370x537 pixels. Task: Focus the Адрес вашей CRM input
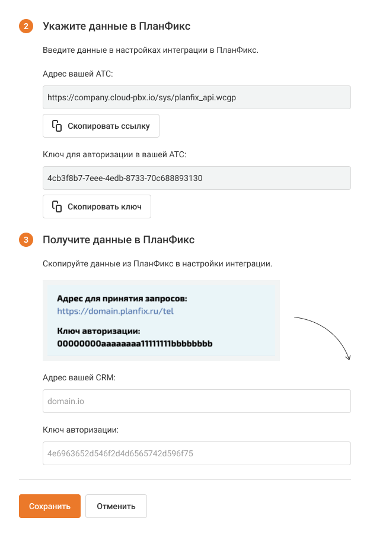pyautogui.click(x=197, y=401)
